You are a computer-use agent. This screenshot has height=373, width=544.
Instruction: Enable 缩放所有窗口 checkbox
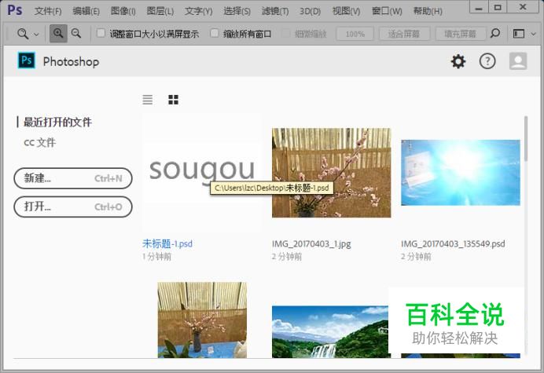(x=215, y=33)
